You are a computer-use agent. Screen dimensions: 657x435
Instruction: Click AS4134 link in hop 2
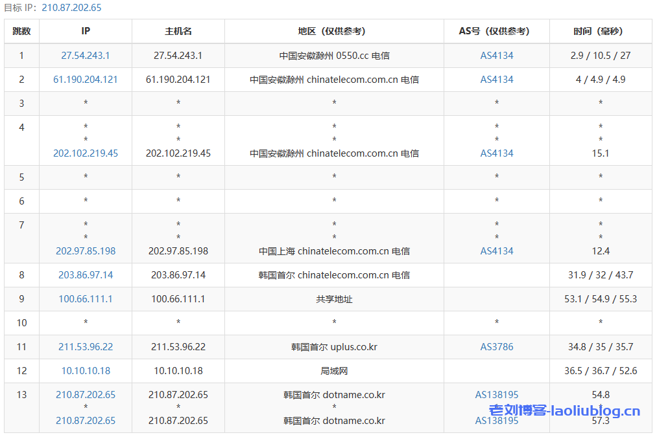click(x=496, y=80)
